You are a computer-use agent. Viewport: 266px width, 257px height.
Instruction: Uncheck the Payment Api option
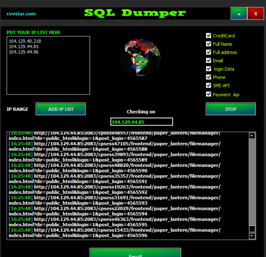(x=209, y=94)
